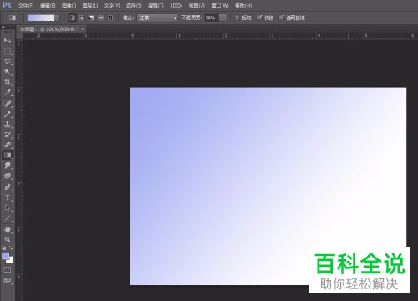Select the Rectangular Marquee tool

tap(8, 51)
